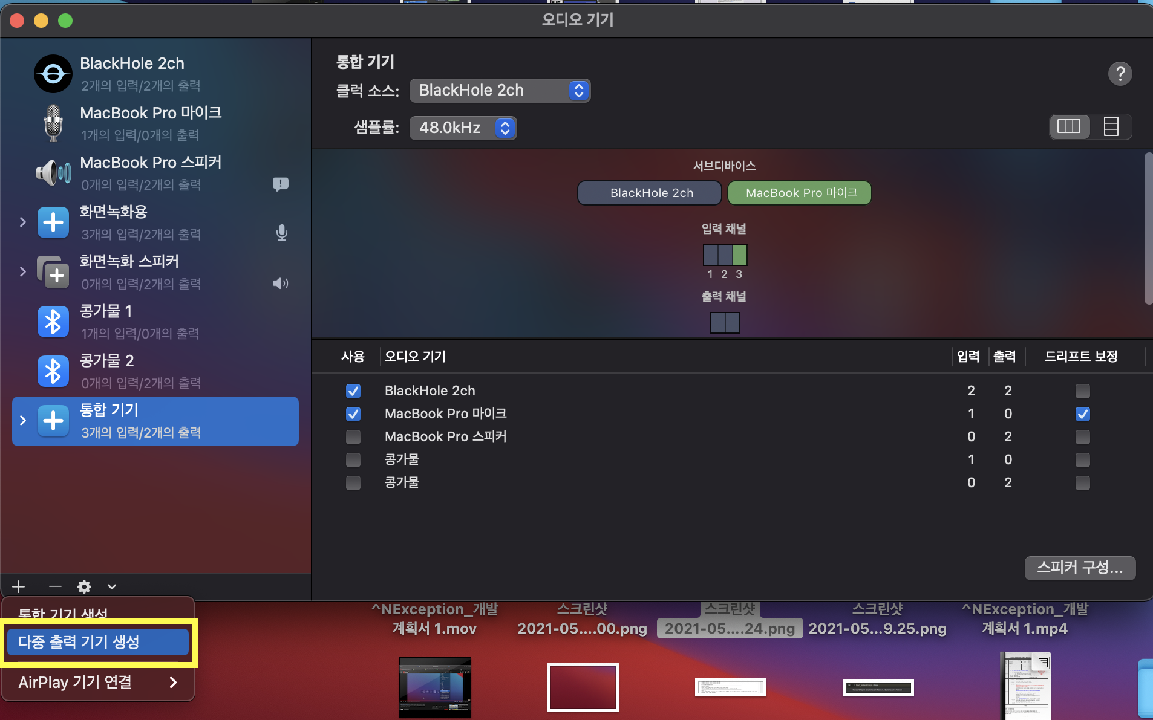Click the minus button to remove device
This screenshot has height=720, width=1153.
55,586
